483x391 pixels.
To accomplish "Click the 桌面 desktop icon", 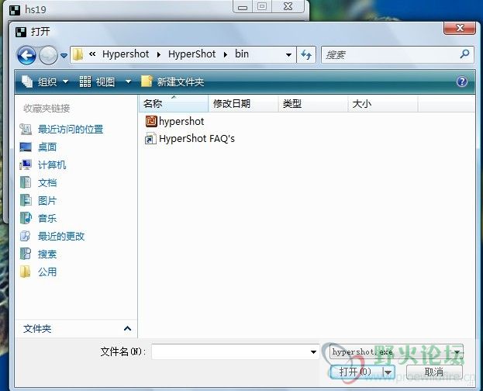I will point(26,147).
